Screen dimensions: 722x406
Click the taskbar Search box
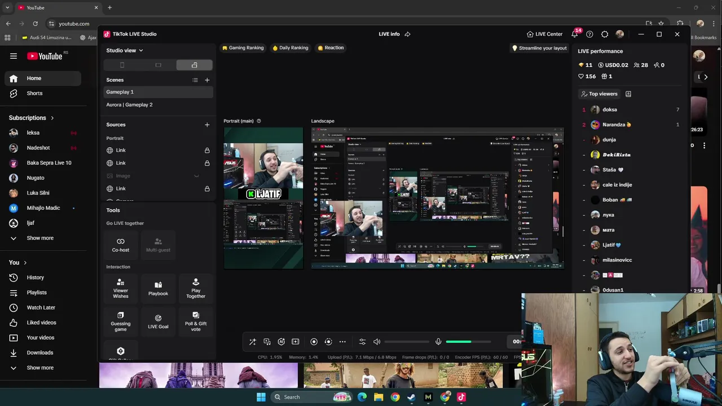[311, 397]
